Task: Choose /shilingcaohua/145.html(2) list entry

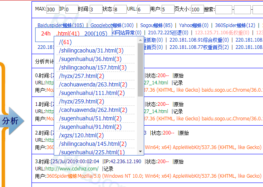Action: [x=93, y=144]
